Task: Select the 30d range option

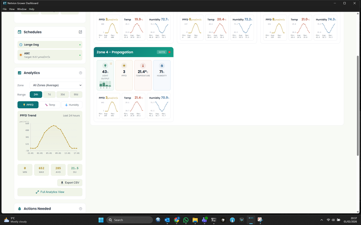Action: [63, 94]
